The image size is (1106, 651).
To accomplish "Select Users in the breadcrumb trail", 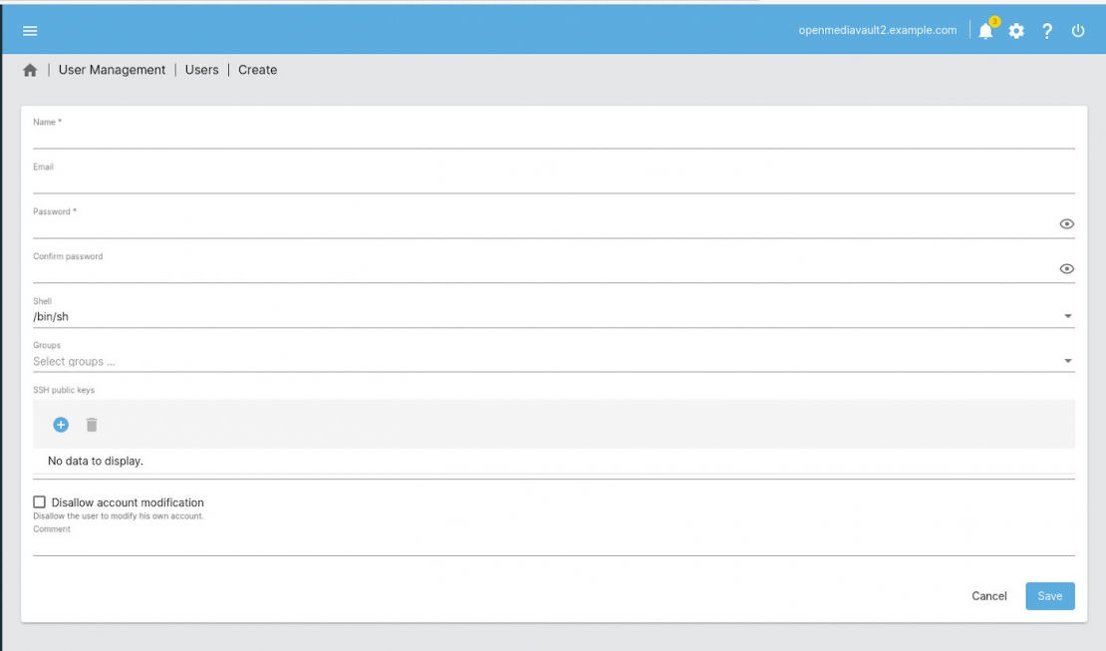I will 200,70.
